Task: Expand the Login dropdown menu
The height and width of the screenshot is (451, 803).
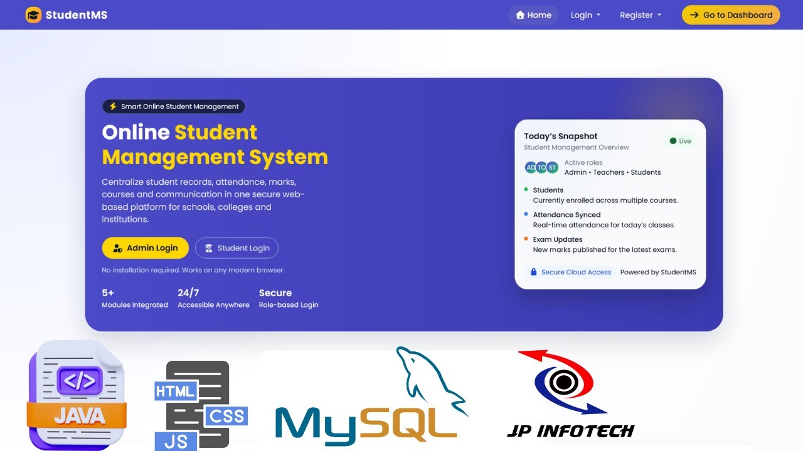Action: (585, 15)
